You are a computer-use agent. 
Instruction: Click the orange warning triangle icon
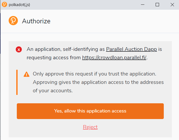click(27, 74)
